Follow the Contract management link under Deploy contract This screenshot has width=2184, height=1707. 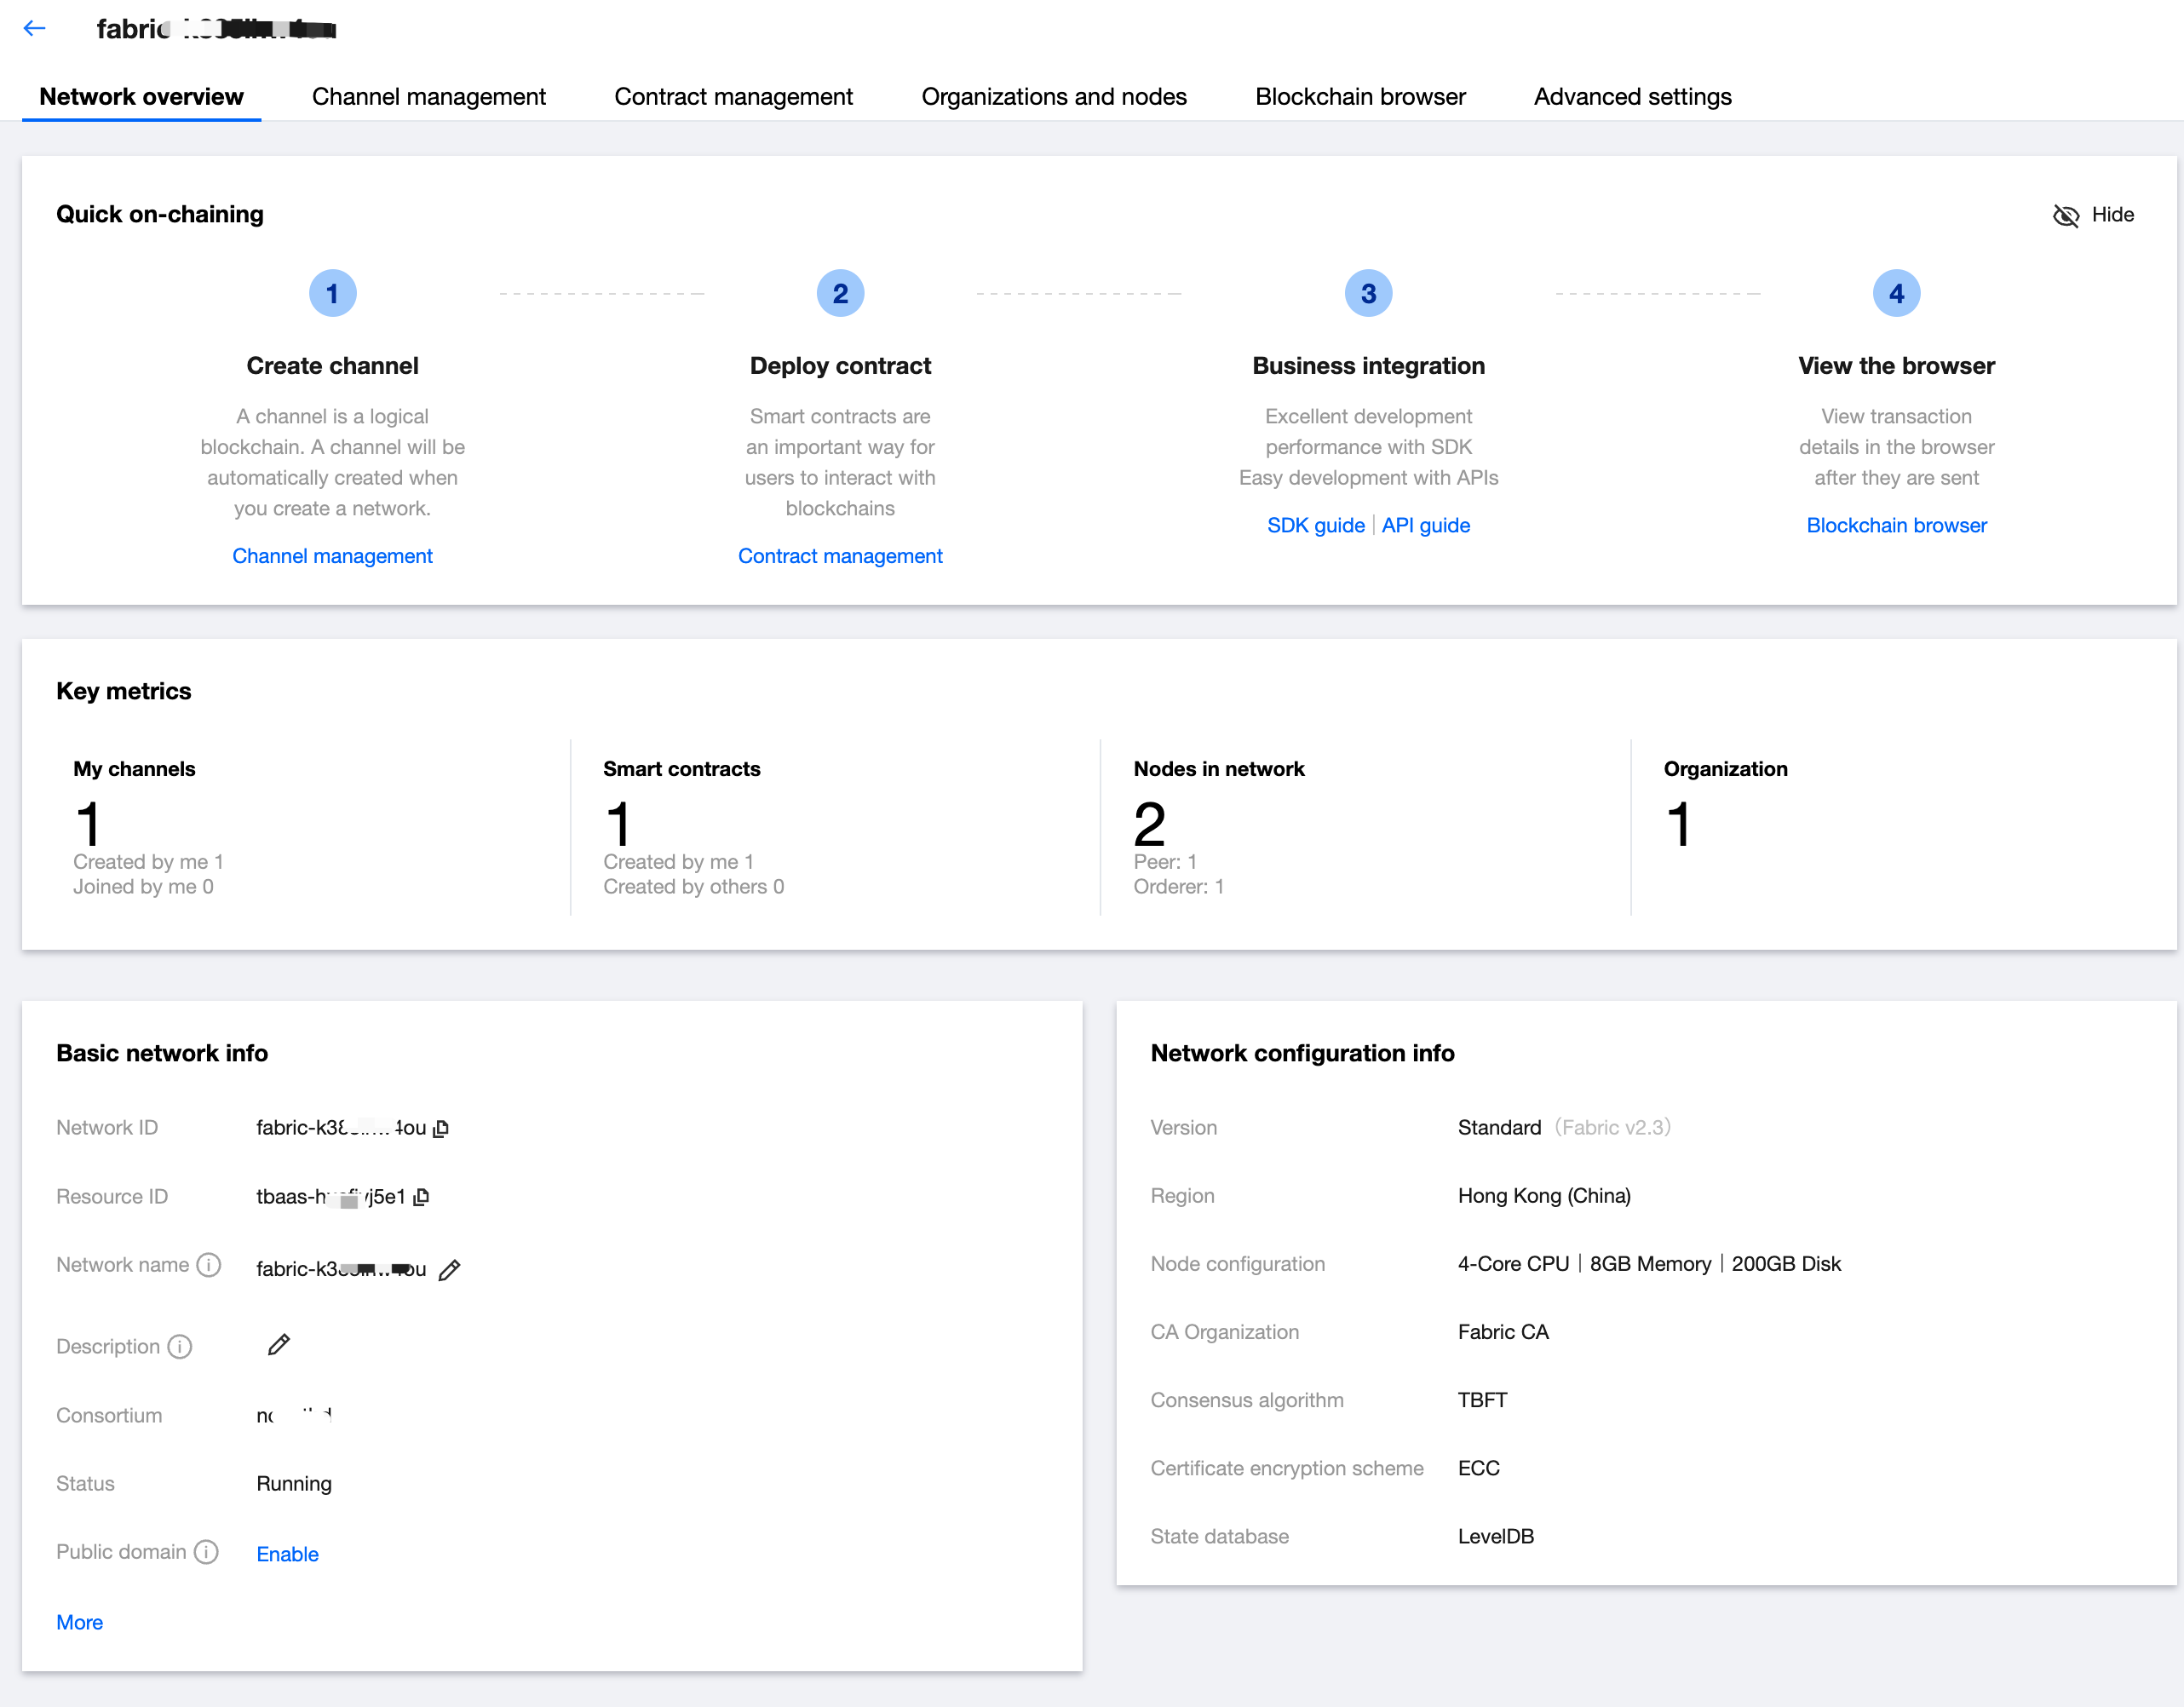pos(840,556)
